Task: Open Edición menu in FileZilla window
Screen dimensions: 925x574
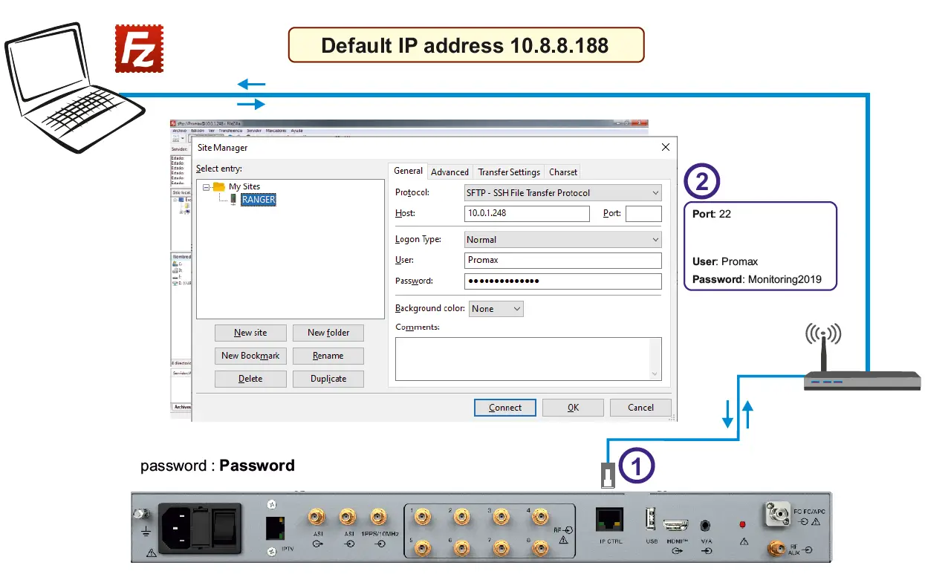Action: pyautogui.click(x=198, y=131)
